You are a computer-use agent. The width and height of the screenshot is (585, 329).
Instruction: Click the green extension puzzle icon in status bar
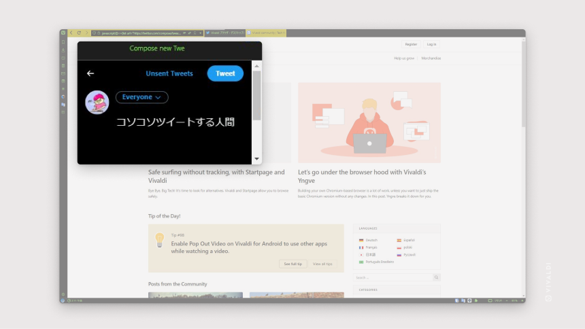[476, 300]
